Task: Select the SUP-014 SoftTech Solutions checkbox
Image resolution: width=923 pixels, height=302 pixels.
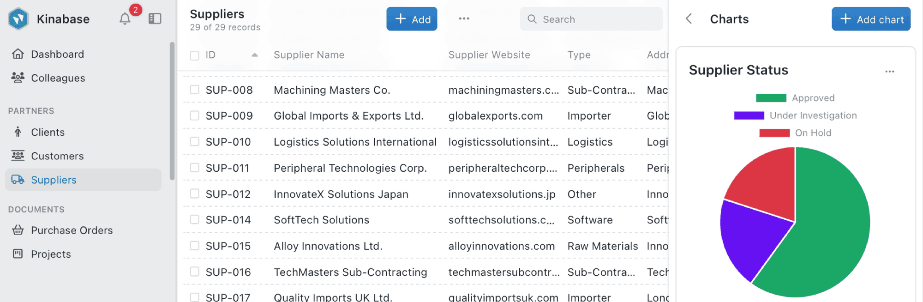Action: click(x=195, y=220)
